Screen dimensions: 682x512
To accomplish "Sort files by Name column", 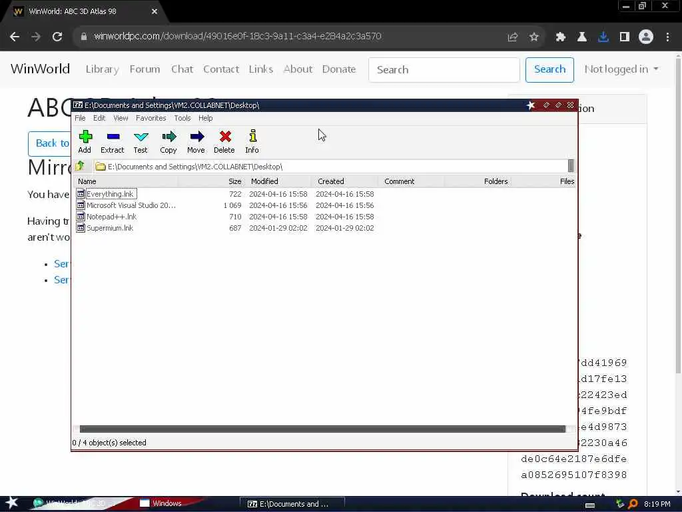I will point(126,181).
